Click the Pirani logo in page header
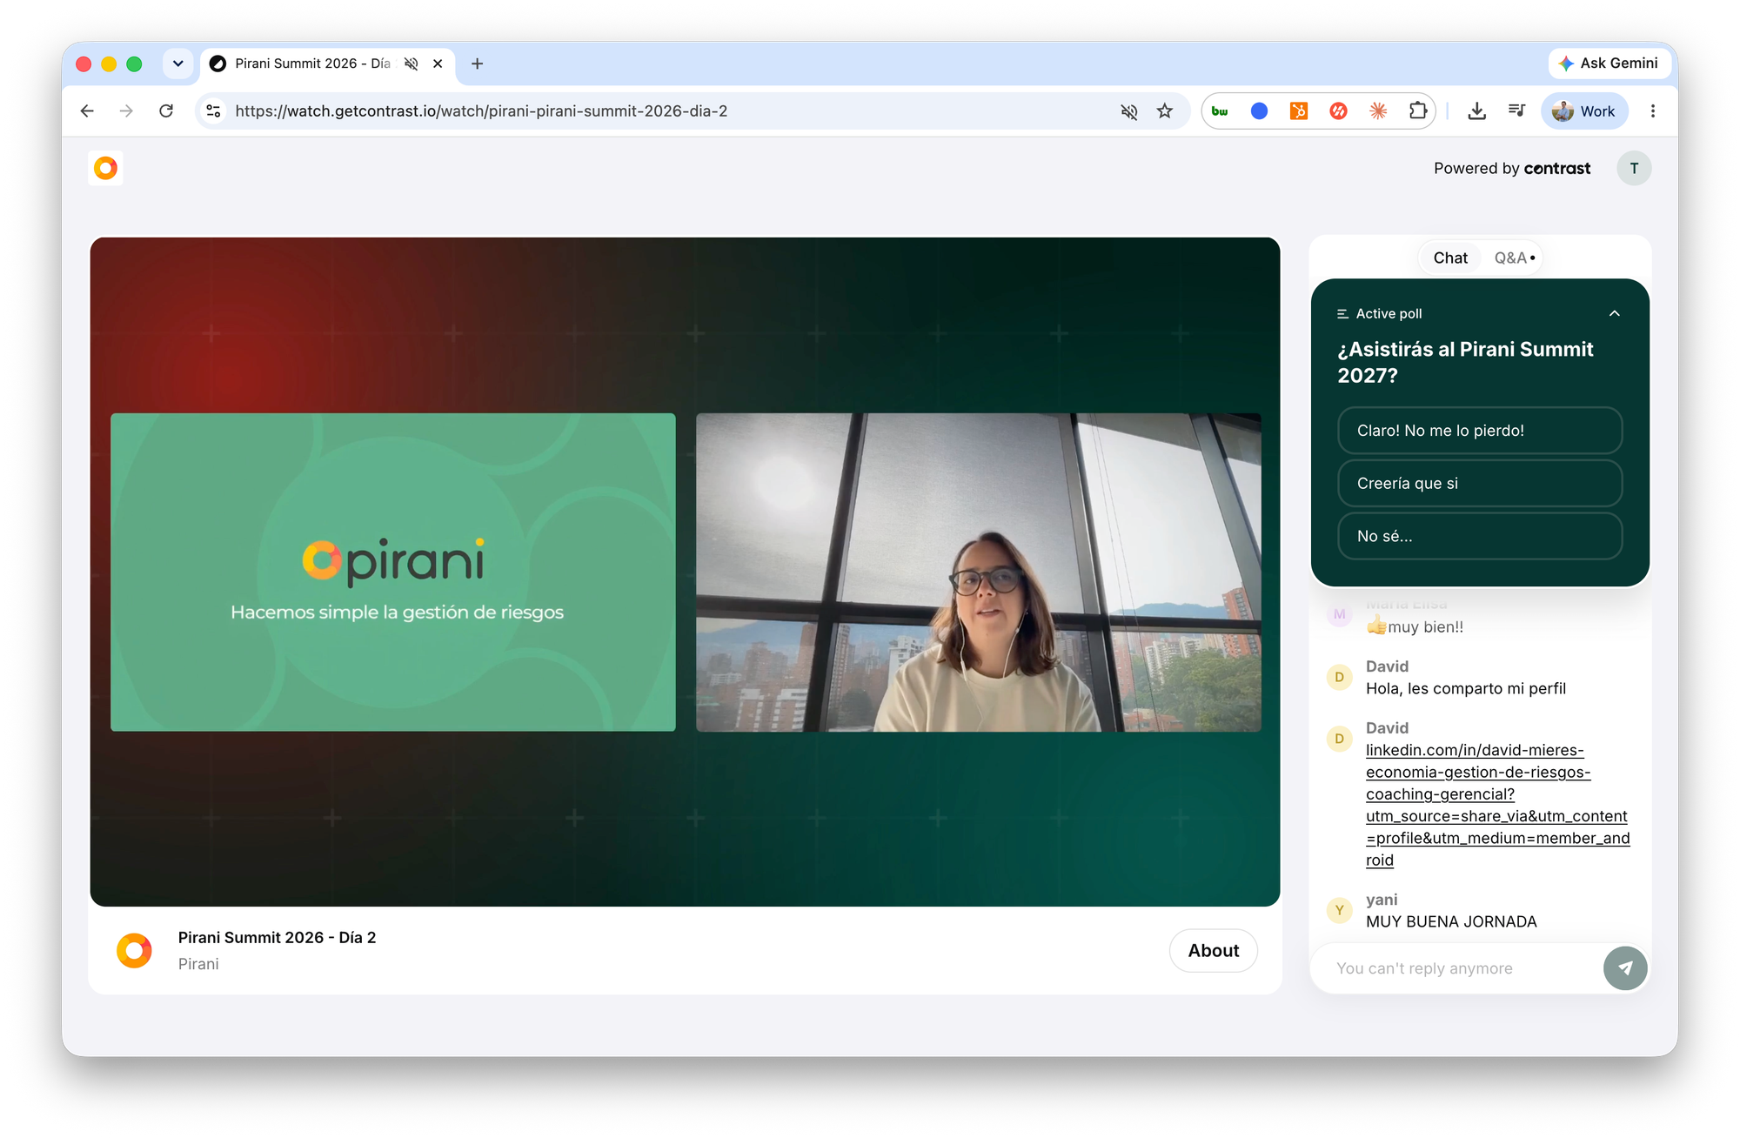 (105, 168)
